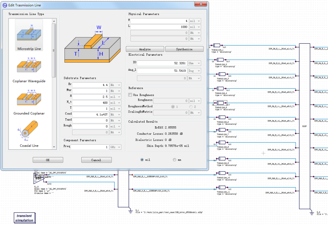
Task: Select the Coplanar Waveguide type icon
Action: tap(29, 65)
